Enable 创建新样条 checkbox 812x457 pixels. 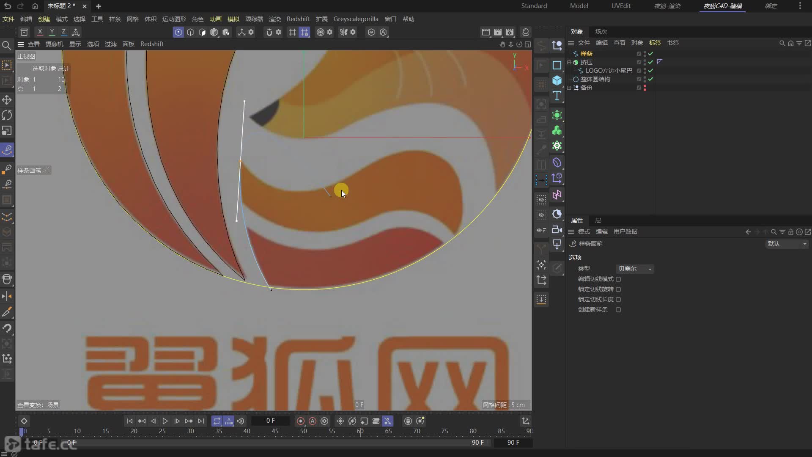(618, 310)
